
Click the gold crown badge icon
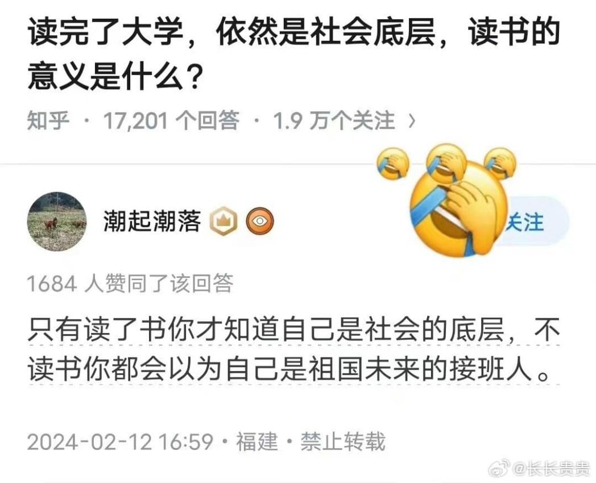[224, 221]
